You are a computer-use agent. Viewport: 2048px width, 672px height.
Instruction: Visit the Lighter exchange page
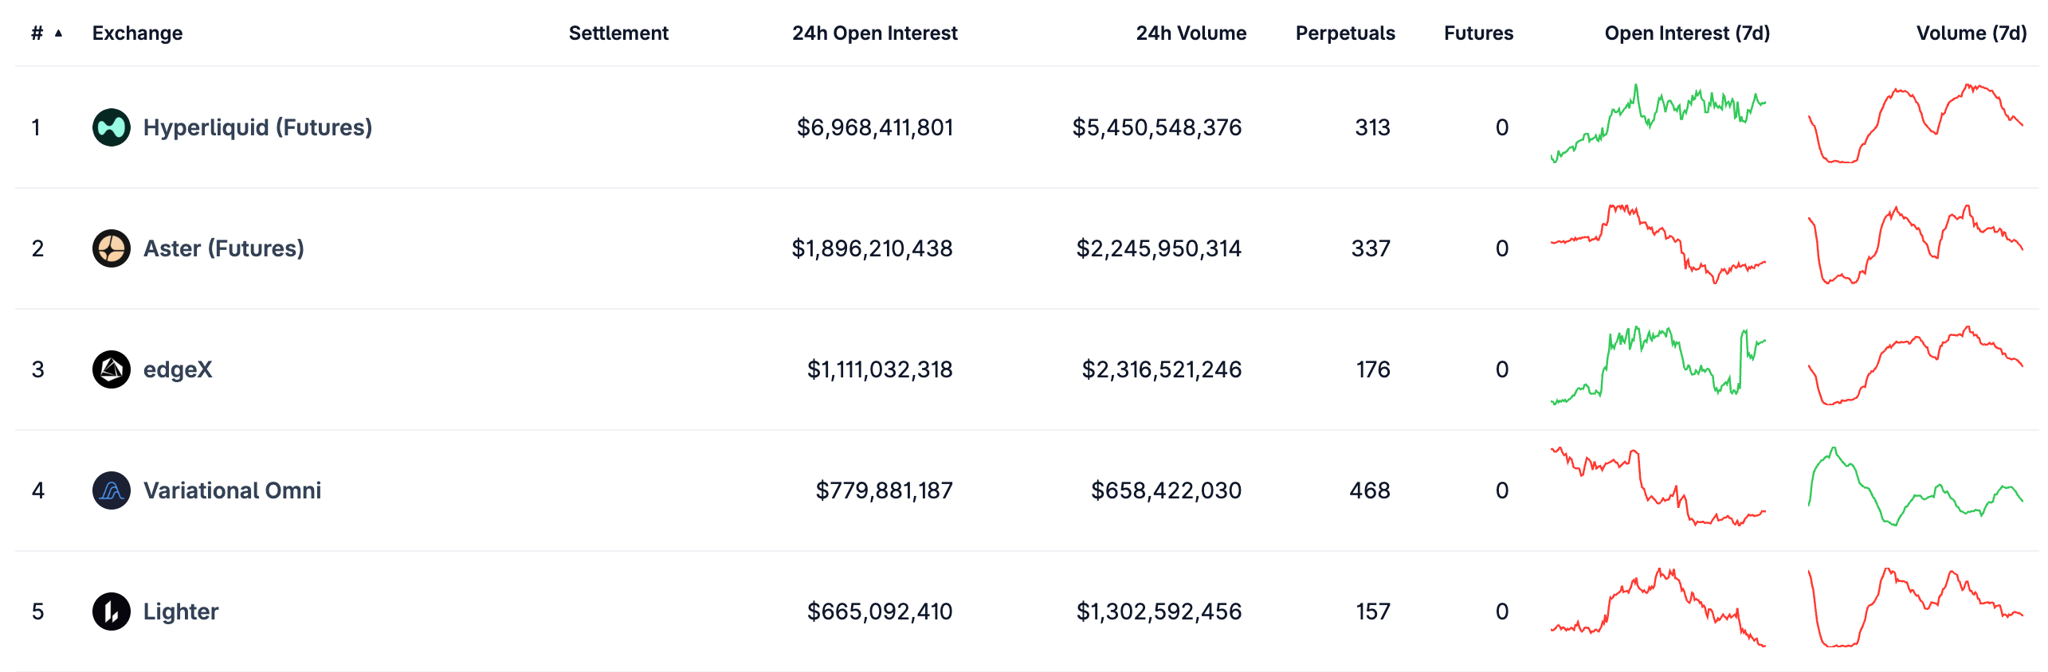click(x=181, y=611)
